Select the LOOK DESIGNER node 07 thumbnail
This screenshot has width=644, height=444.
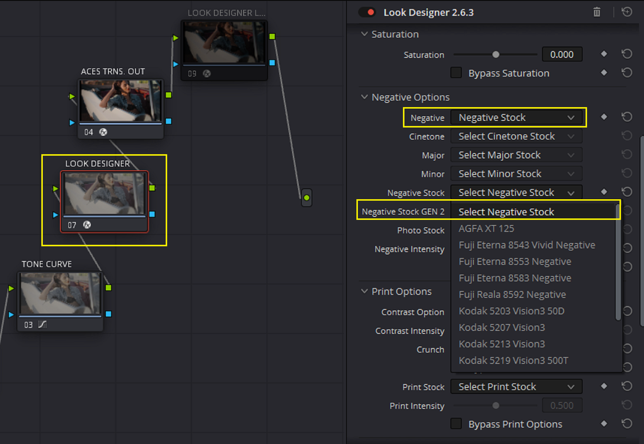[x=104, y=194]
